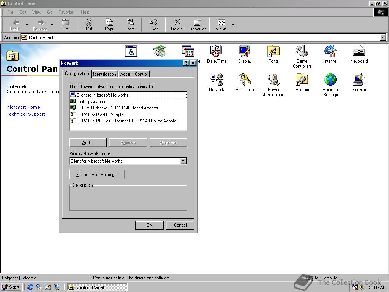Open the Go menu
389x292 pixels.
click(x=50, y=12)
